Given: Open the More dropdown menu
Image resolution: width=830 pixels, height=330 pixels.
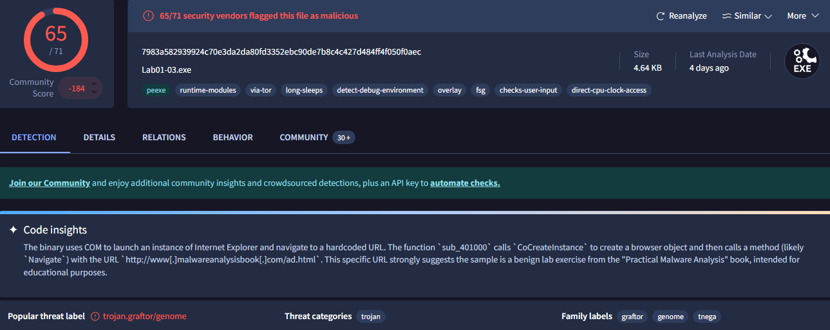Looking at the screenshot, I should (802, 16).
